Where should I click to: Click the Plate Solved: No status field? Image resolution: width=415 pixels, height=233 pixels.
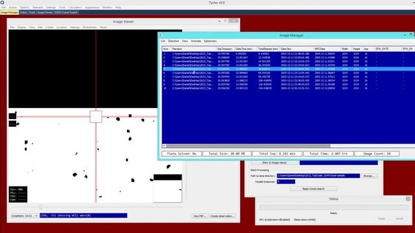[182, 153]
